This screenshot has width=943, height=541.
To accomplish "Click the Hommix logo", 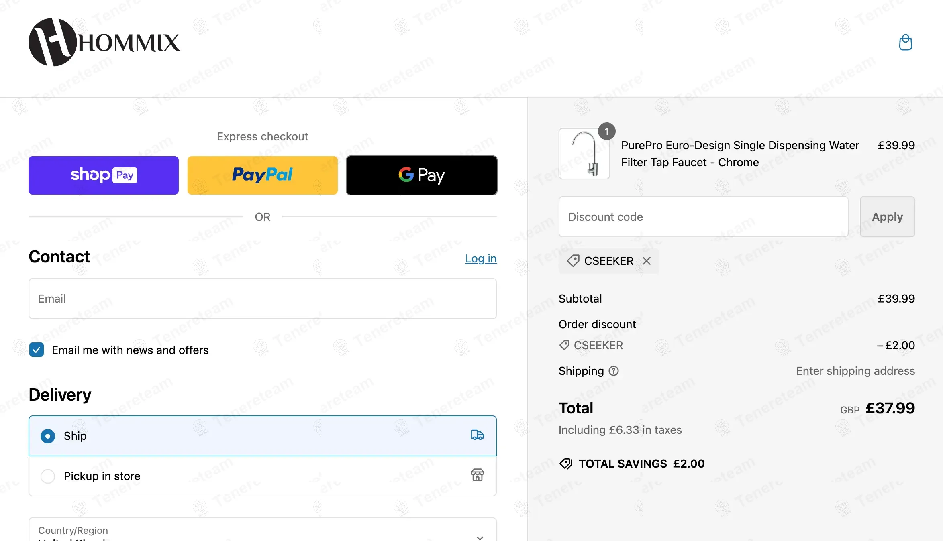I will click(104, 42).
